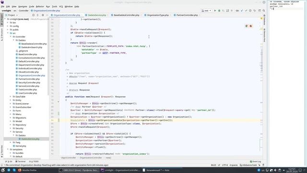Viewport: 307px width, 173px height.
Task: Open the Terminal tool window button
Action: tap(20, 161)
